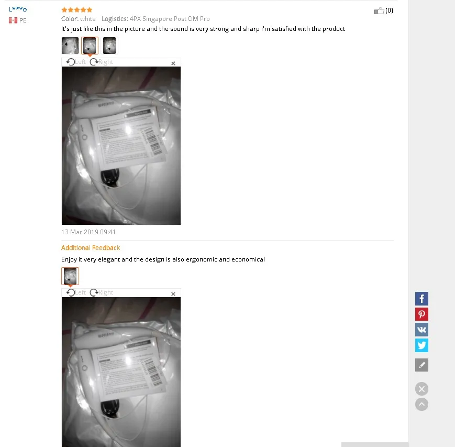
Task: Select the first review photo thumbnail
Action: 70,46
